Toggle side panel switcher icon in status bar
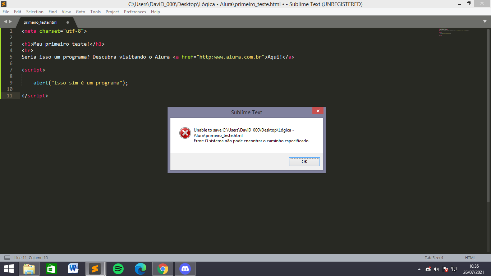491x276 pixels. click(7, 257)
